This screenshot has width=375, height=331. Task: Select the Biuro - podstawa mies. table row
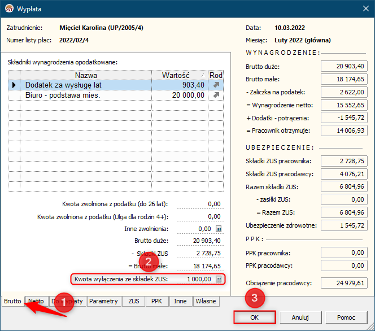85,95
